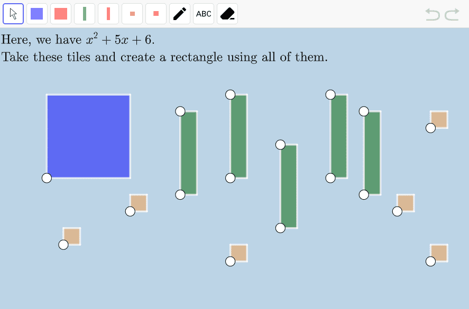Activate the ABC text tool
Viewport: 469px width, 309px height.
[204, 14]
